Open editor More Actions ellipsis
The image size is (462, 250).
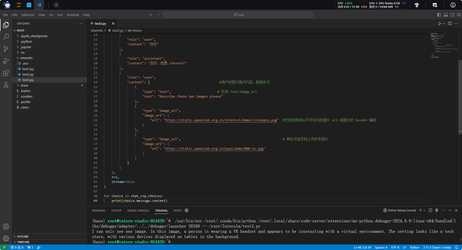(x=456, y=23)
